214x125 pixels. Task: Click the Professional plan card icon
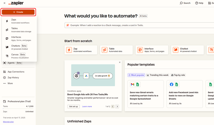4,102
